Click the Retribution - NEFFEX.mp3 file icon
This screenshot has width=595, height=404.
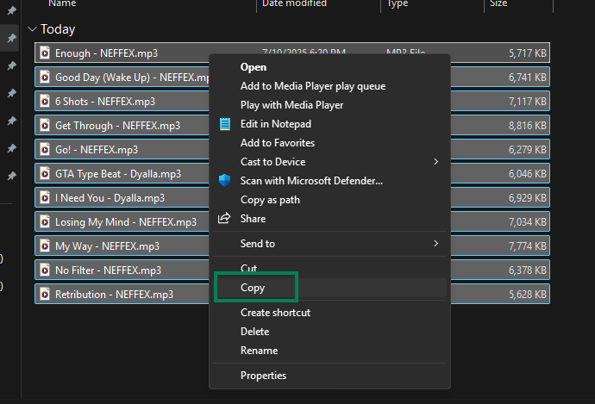click(x=45, y=294)
